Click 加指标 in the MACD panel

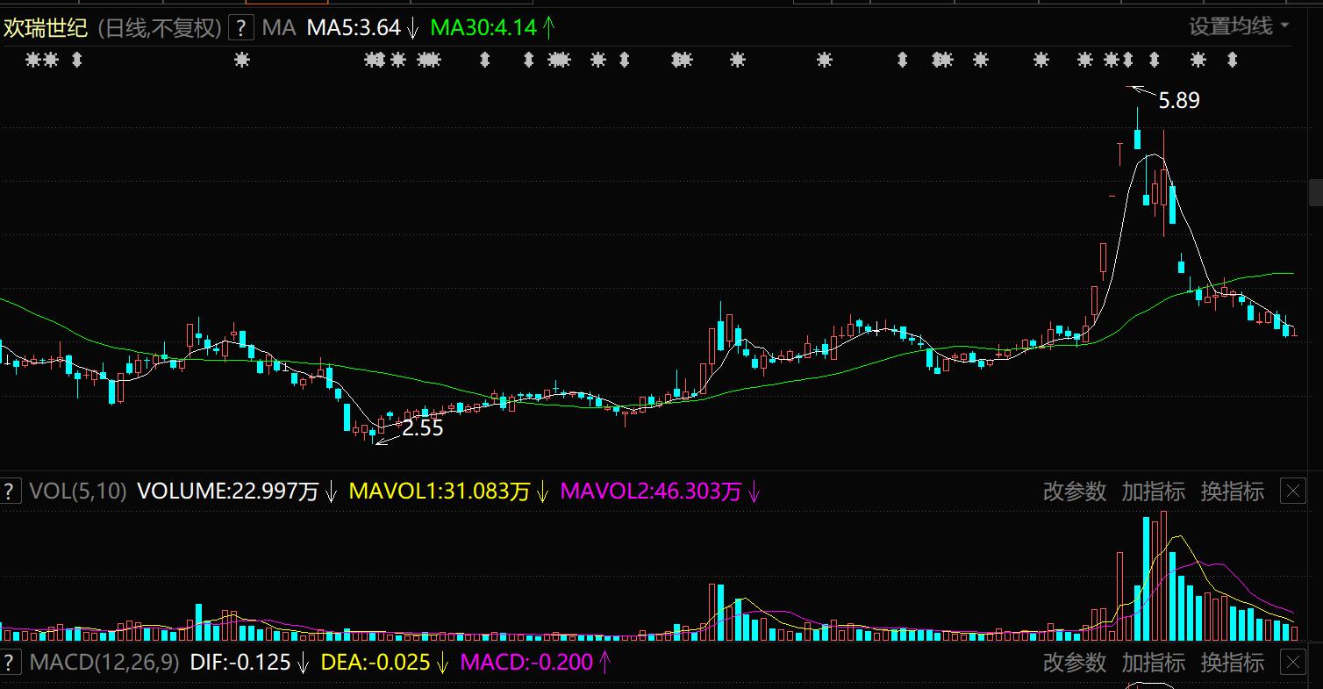point(1154,662)
